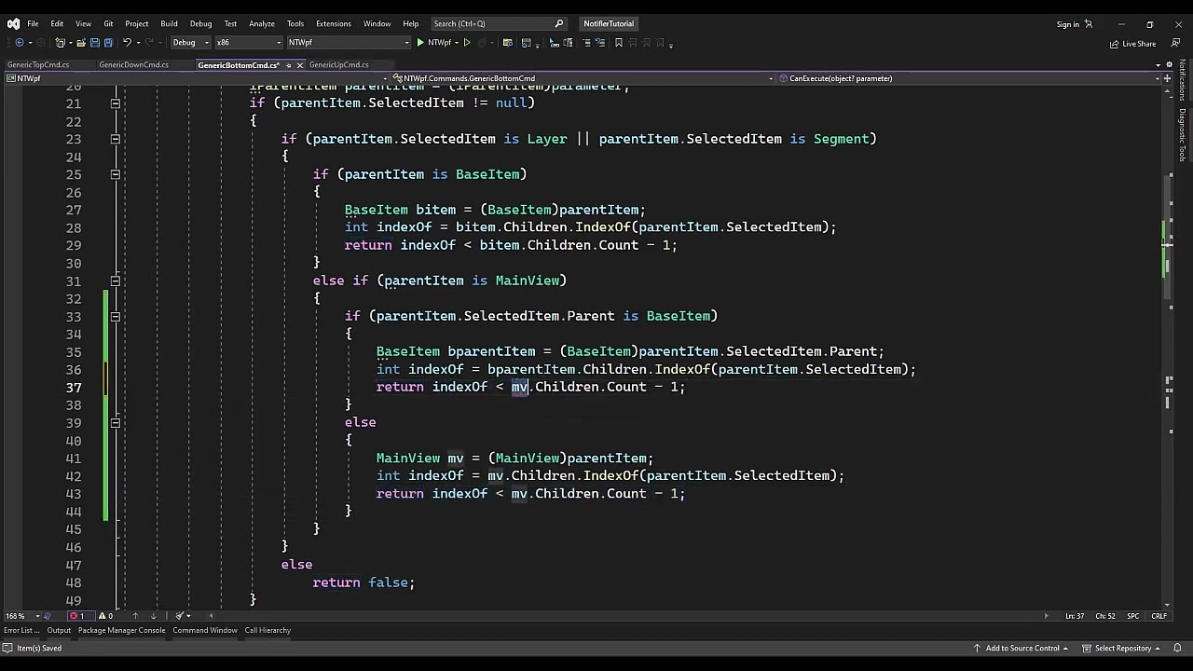Image resolution: width=1193 pixels, height=671 pixels.
Task: Click the uncomment lines icon
Action: [599, 42]
